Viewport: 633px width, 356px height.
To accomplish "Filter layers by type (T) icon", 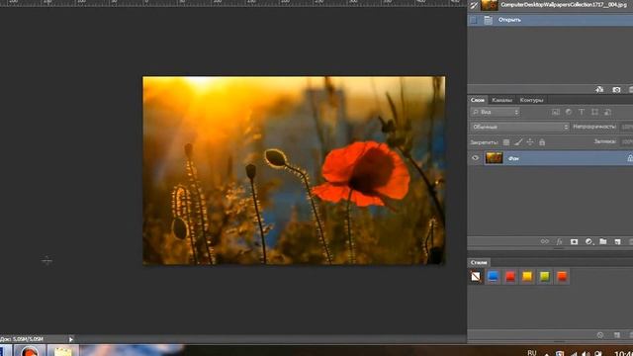I will pyautogui.click(x=582, y=112).
